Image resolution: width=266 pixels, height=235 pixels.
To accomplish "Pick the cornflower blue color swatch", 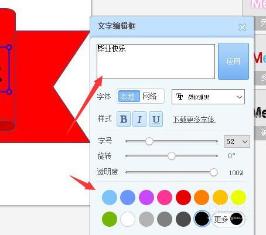I will (128, 197).
